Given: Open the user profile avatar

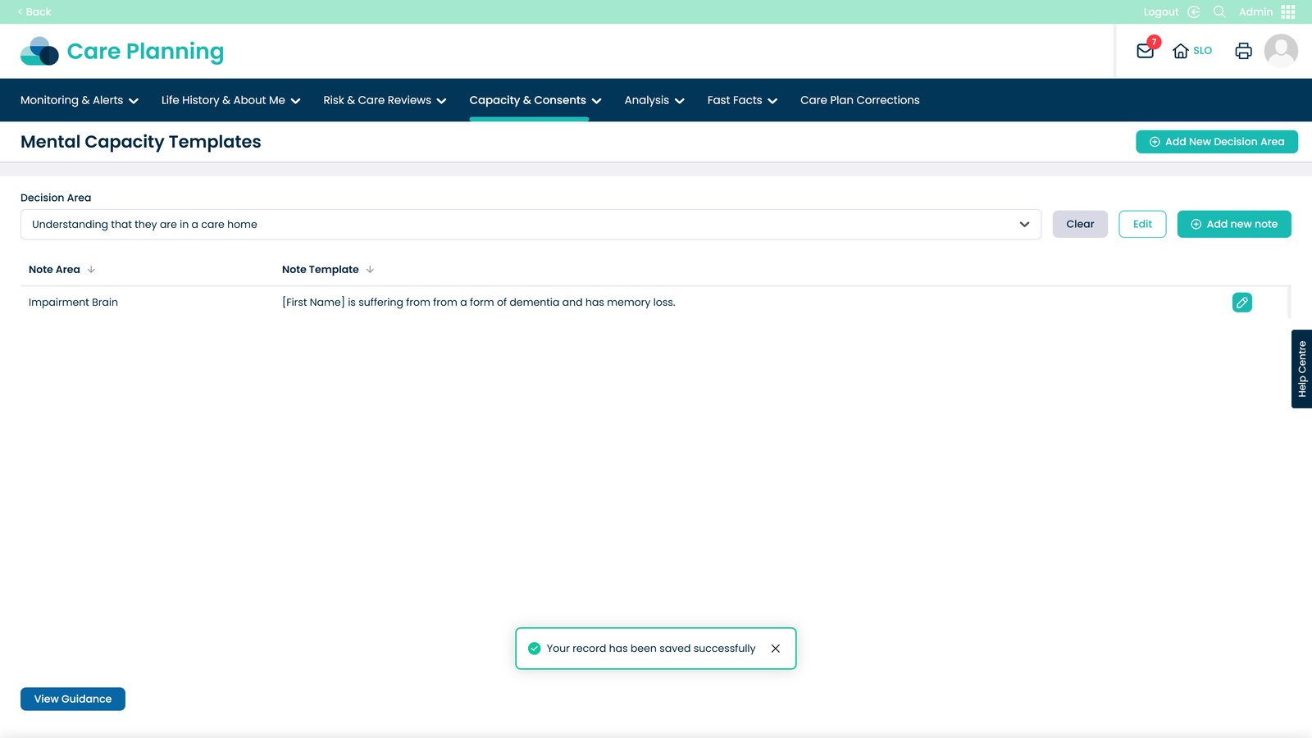Looking at the screenshot, I should click(1280, 51).
